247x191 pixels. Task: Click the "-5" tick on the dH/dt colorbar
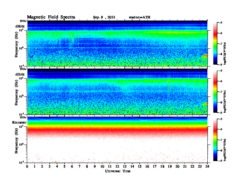tap(221, 23)
